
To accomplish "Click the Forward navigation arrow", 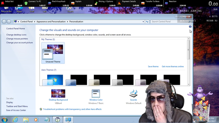I will [x=9, y=22].
